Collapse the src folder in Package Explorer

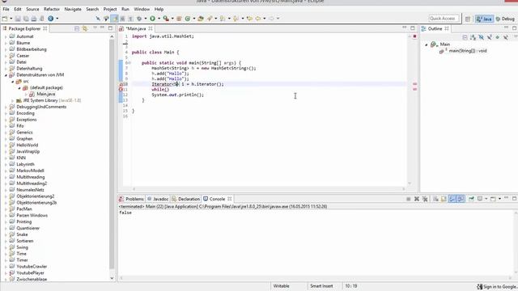[x=13, y=82]
